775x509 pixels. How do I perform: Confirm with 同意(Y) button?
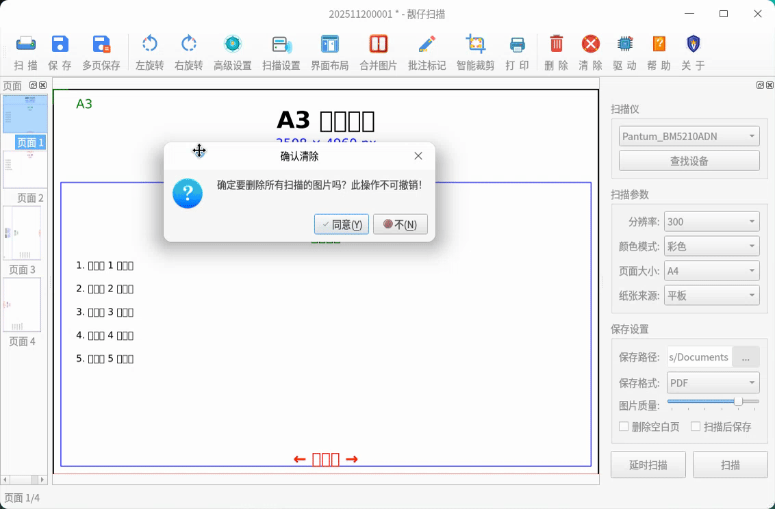342,224
